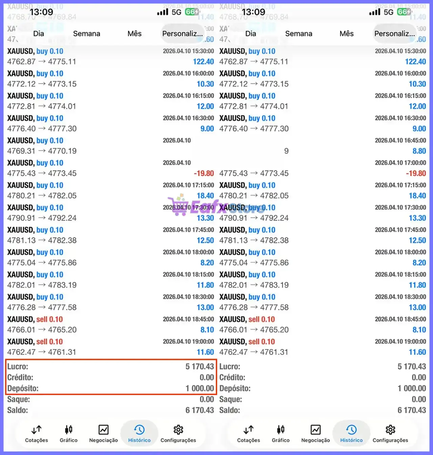Open left screen trade 4782.01 → 4783.19
This screenshot has height=455, width=433.
(42, 285)
